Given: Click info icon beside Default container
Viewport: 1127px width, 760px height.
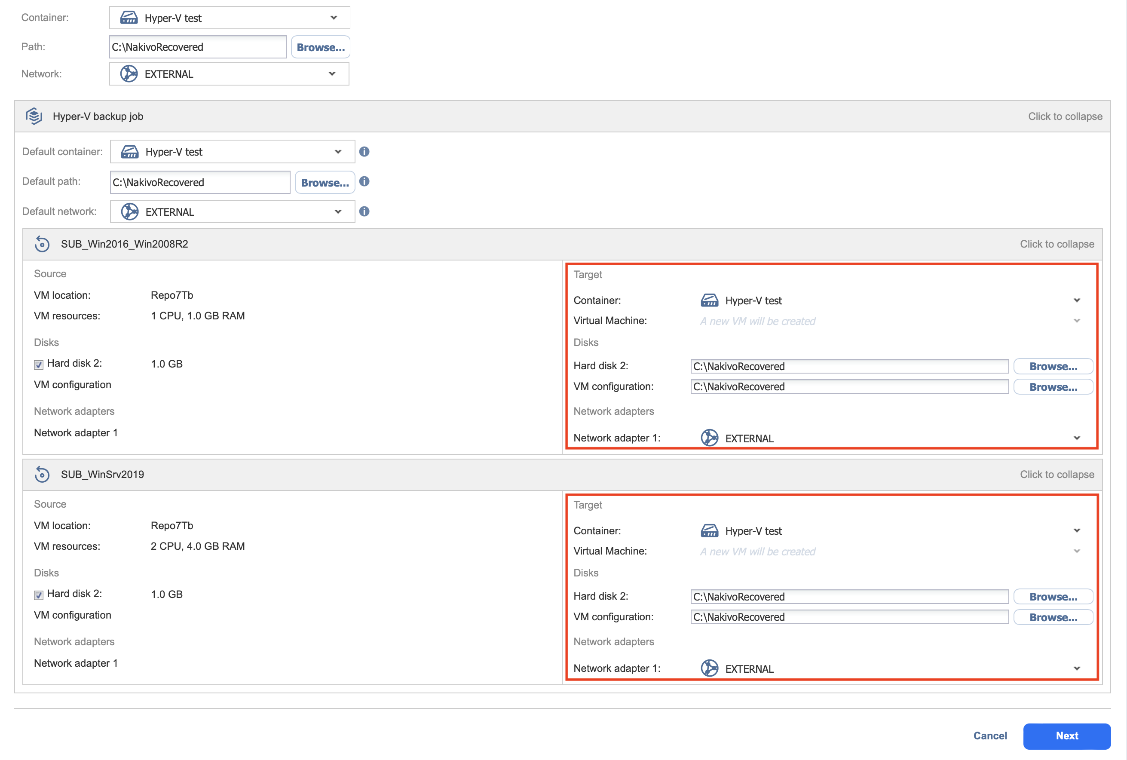Looking at the screenshot, I should pos(364,152).
